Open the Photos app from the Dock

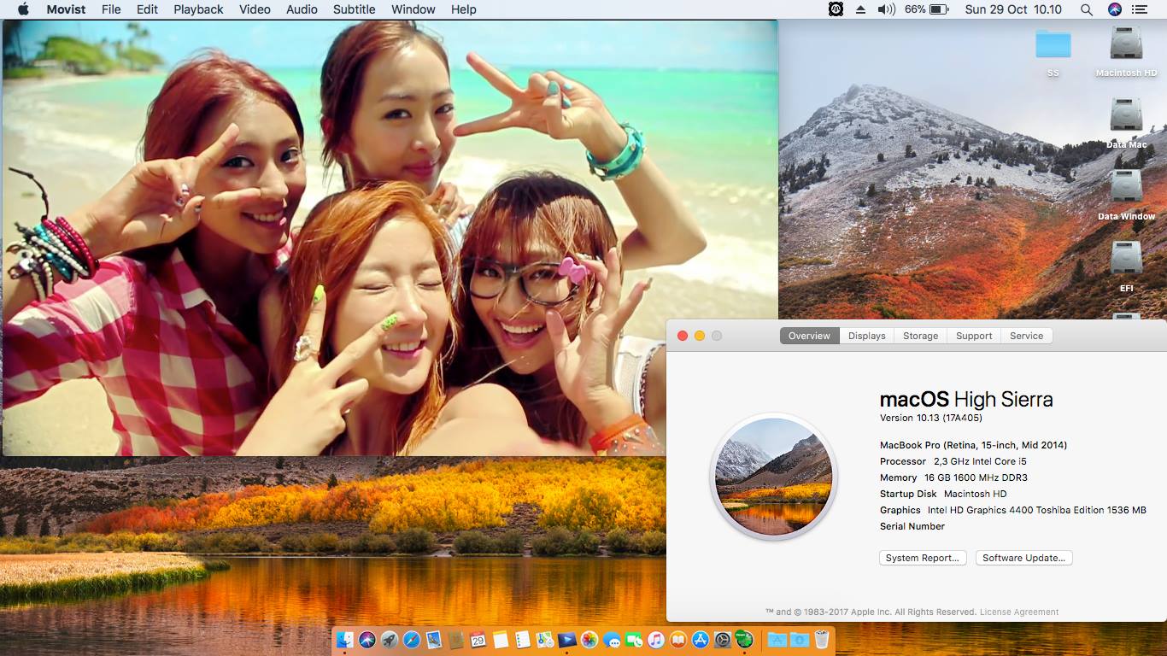588,641
